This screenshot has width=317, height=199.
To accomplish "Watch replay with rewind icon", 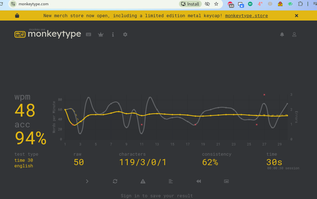I will coord(198,181).
